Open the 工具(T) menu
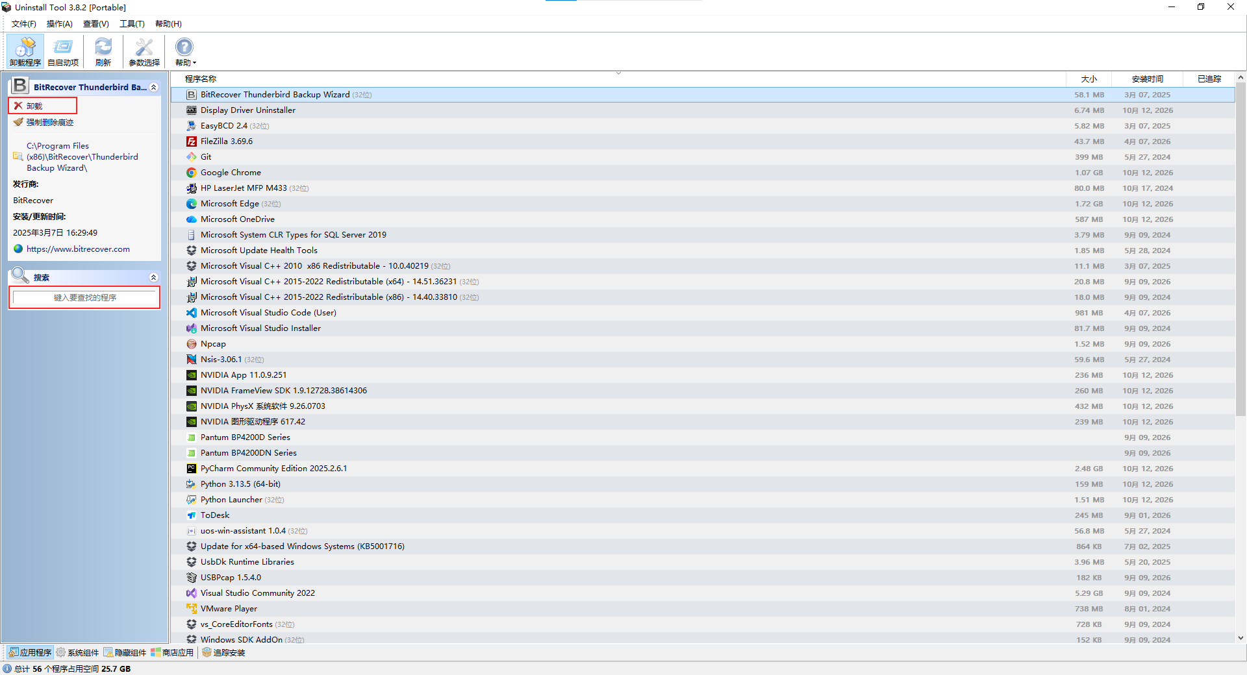 132,24
